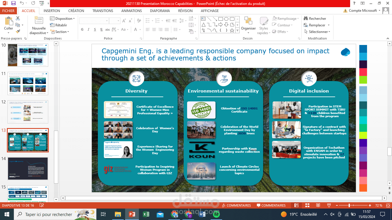Open the Disposition layout dropdown
Image resolution: width=392 pixels, height=220 pixels.
tap(63, 19)
